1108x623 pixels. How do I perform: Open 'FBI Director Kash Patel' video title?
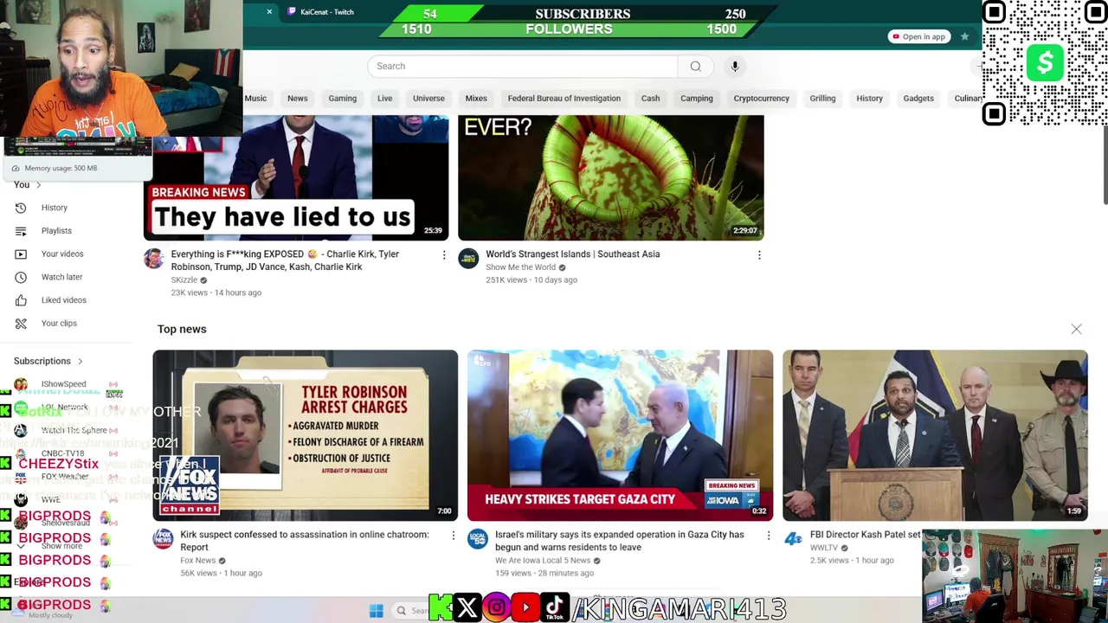(x=865, y=535)
